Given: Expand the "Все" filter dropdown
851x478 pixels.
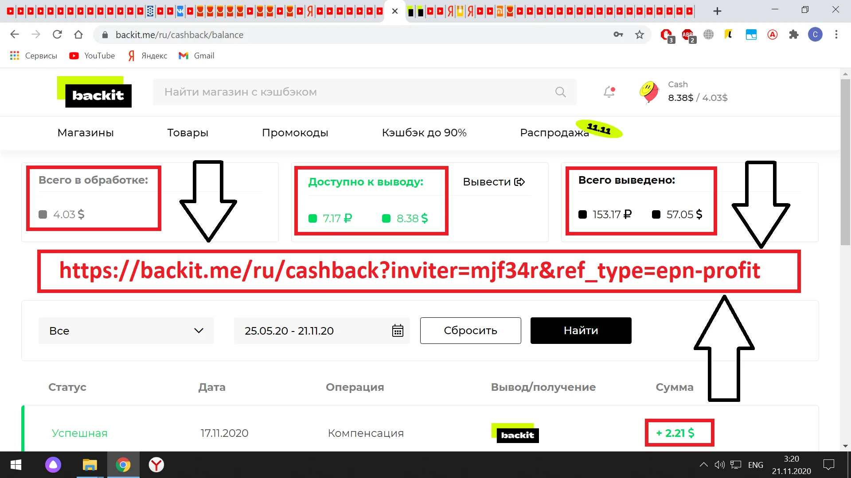Looking at the screenshot, I should coord(126,331).
